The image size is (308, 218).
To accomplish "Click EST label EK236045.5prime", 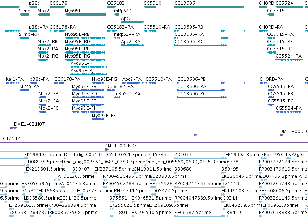I will click(241, 176).
